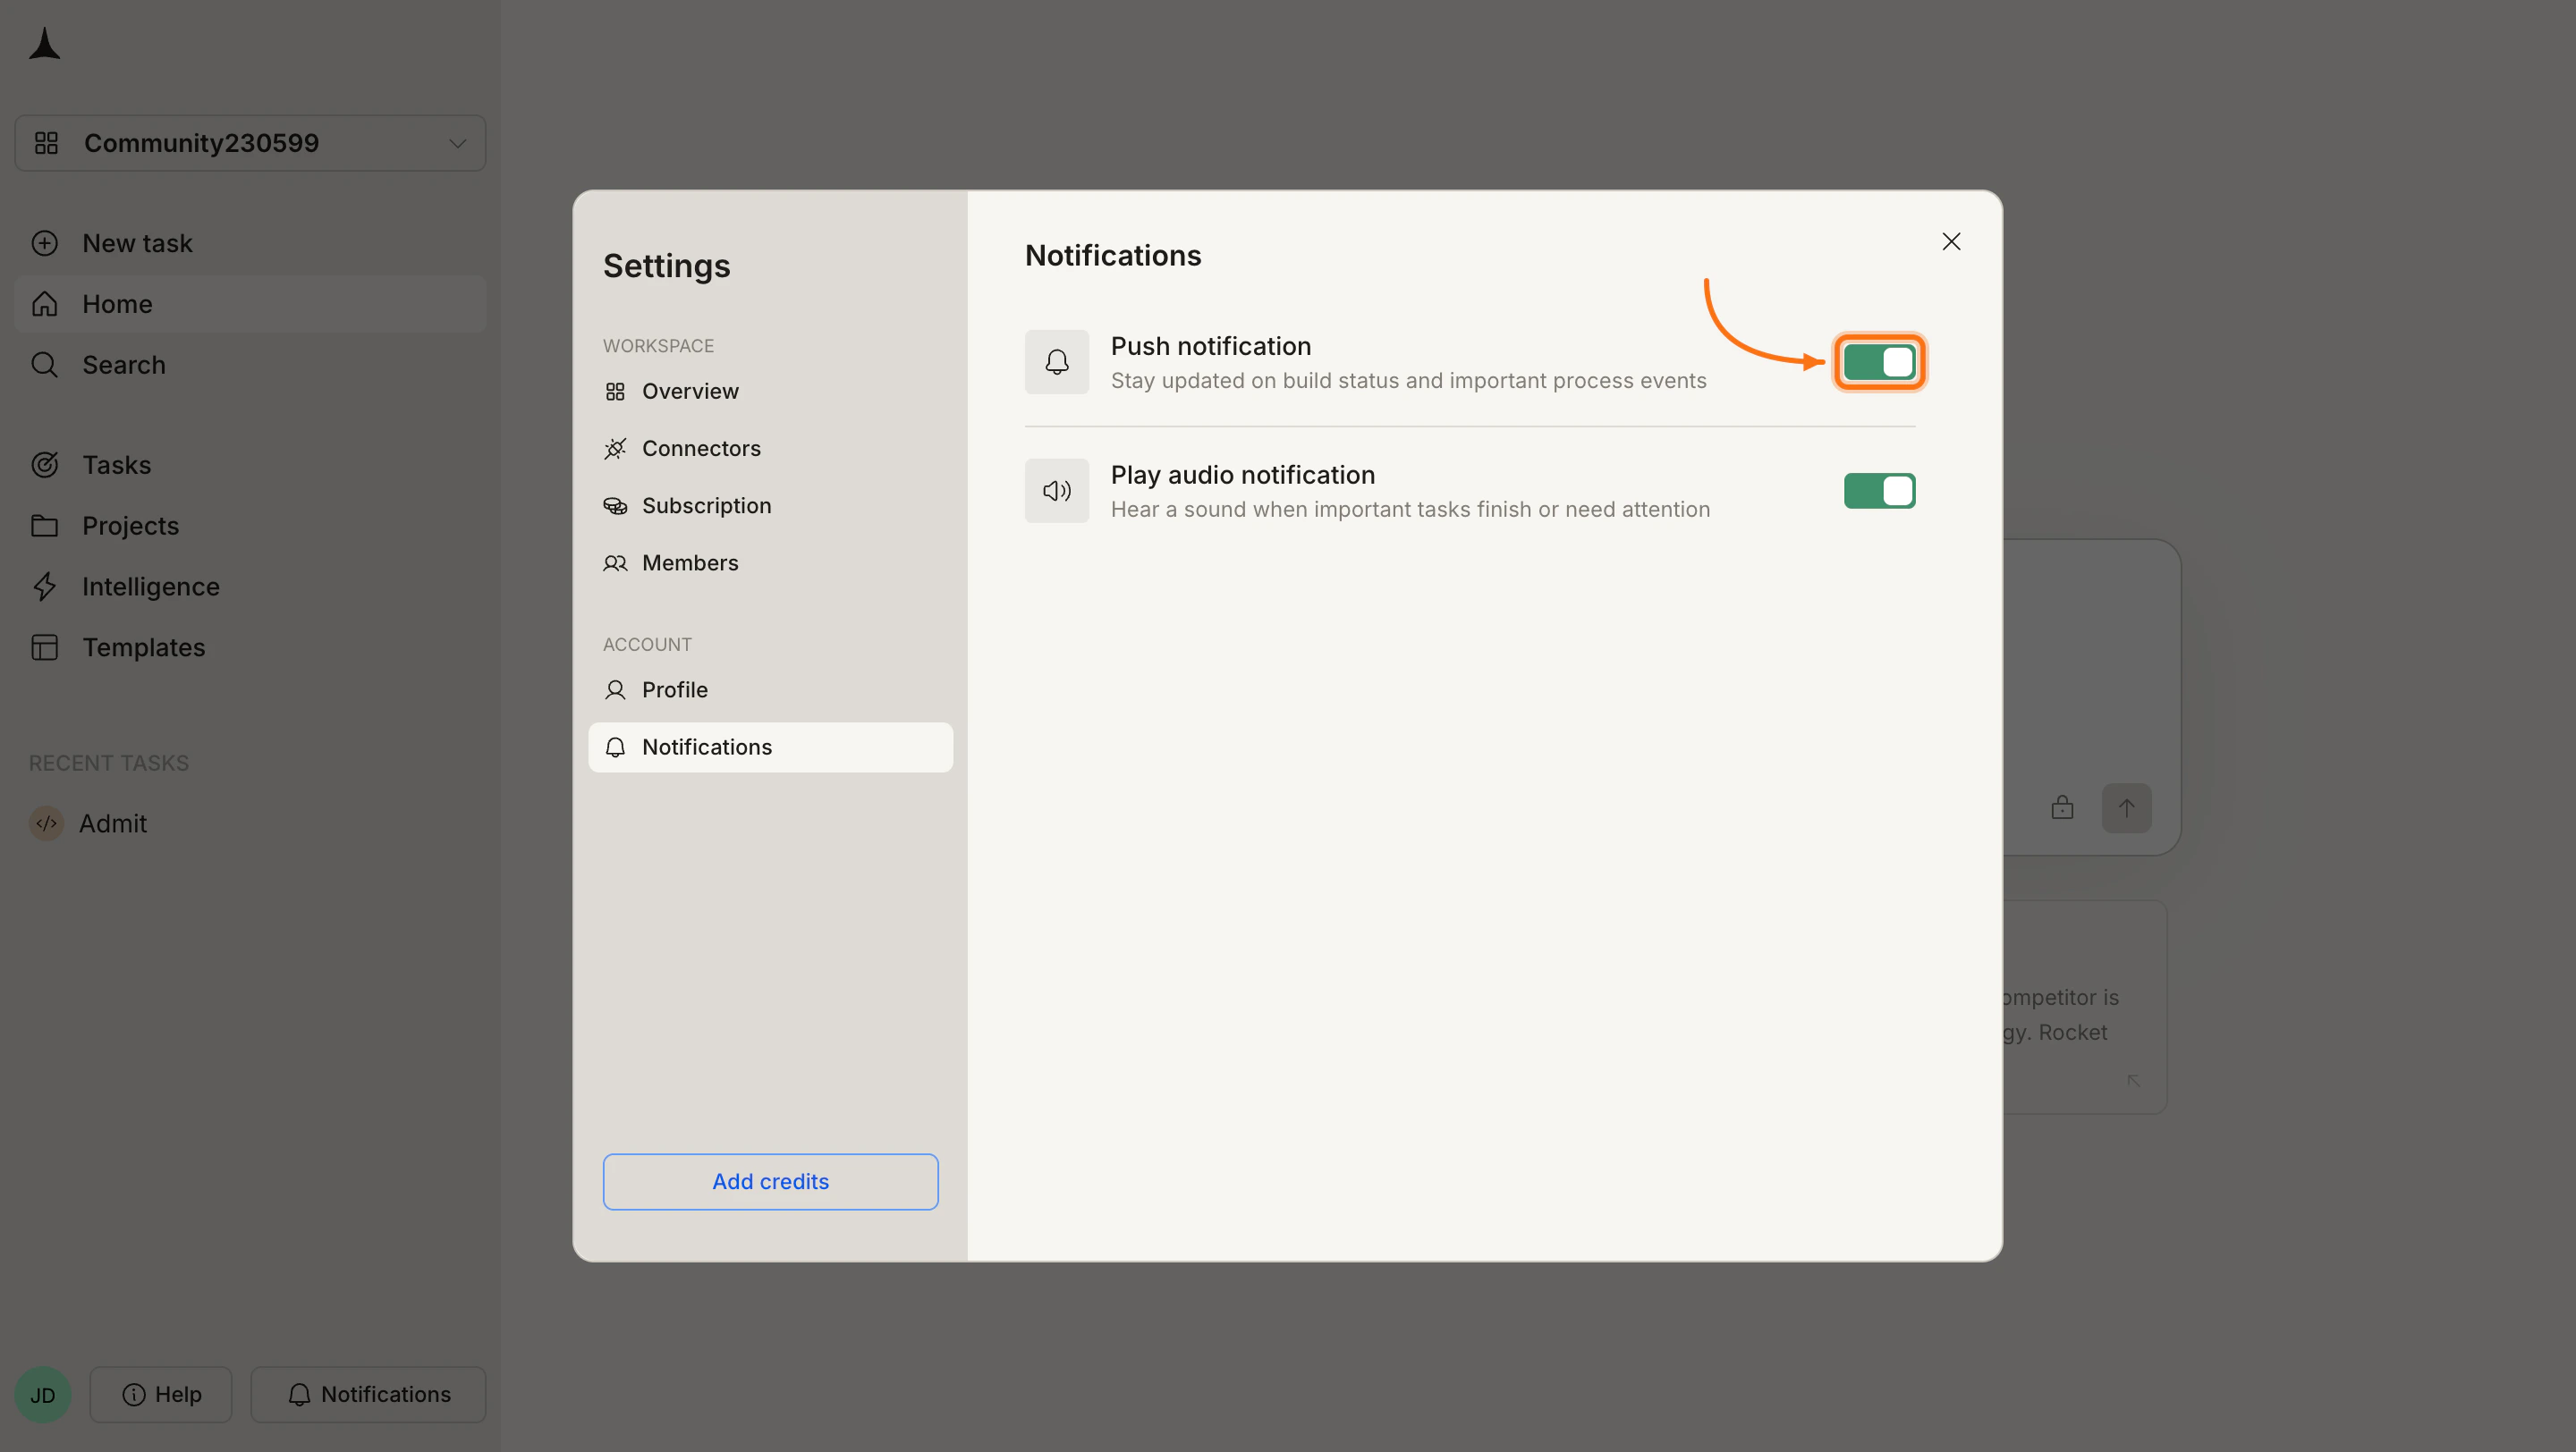Click the Push notification title text

point(1210,346)
